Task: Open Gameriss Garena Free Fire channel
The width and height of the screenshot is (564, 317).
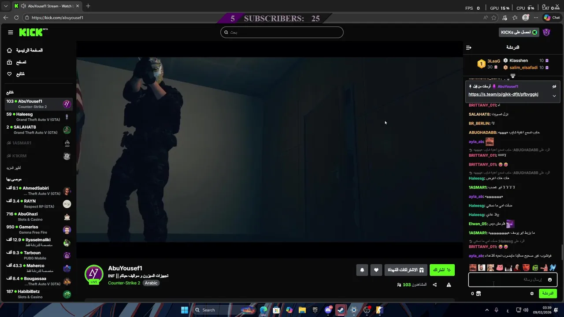Action: pos(38,229)
